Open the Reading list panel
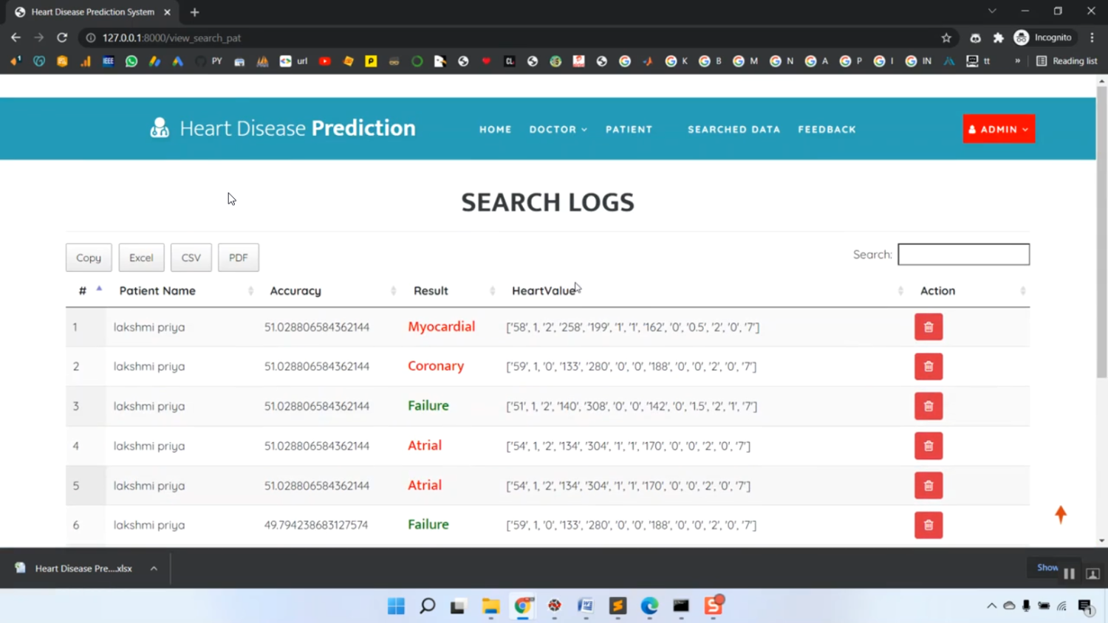The image size is (1108, 623). (1067, 61)
